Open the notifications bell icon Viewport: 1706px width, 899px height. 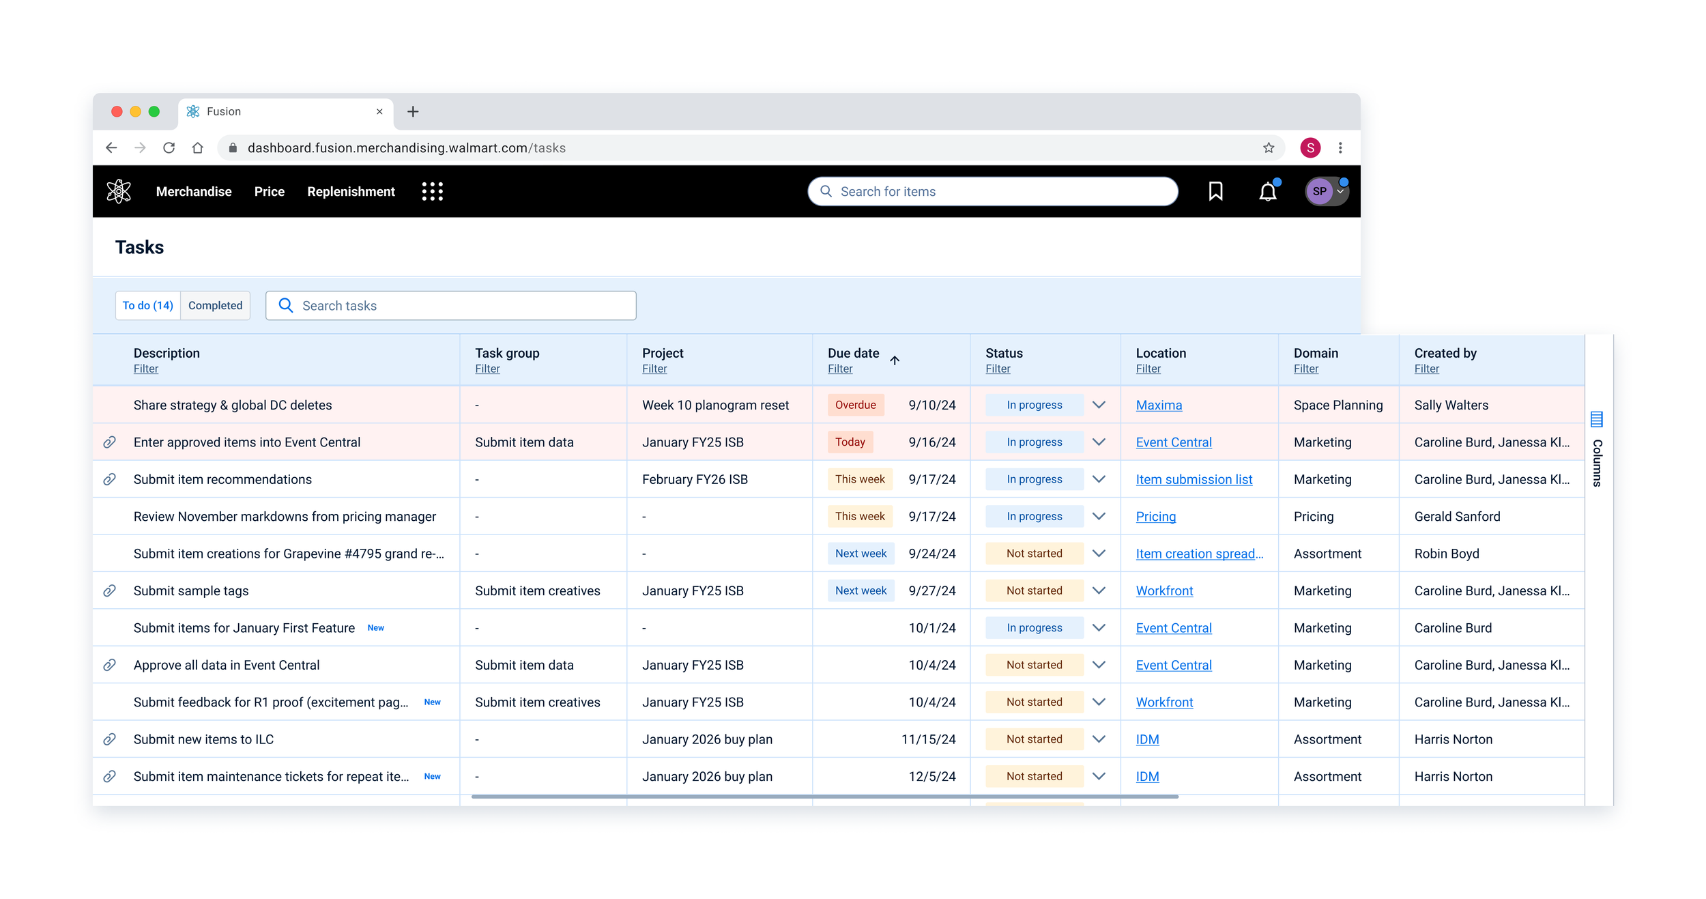1267,192
